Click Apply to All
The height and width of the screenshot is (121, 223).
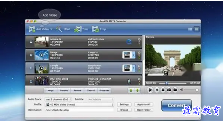click(144, 104)
